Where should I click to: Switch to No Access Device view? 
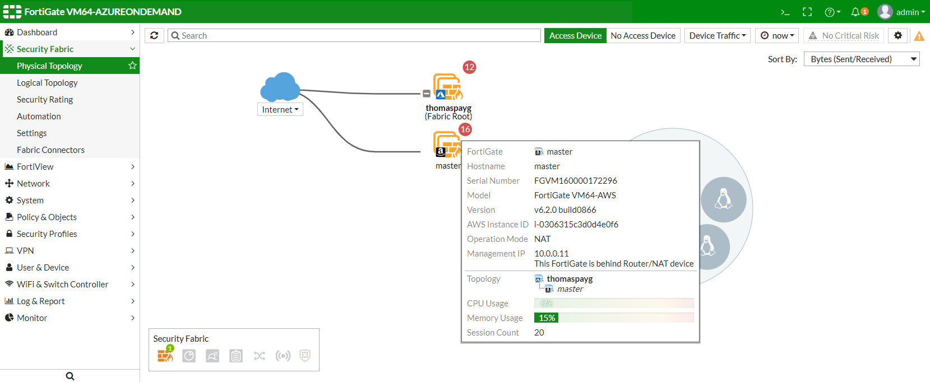click(x=643, y=35)
